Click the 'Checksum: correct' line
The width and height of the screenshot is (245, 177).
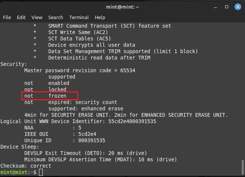click(x=26, y=166)
